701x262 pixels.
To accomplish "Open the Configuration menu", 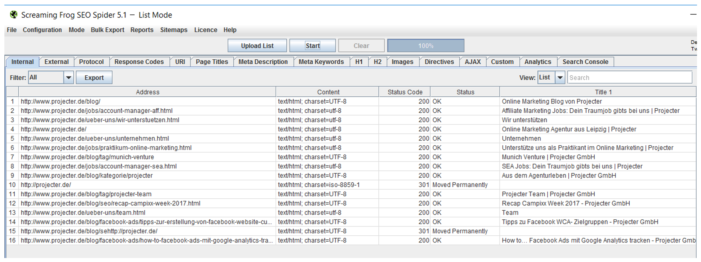I will click(x=42, y=30).
